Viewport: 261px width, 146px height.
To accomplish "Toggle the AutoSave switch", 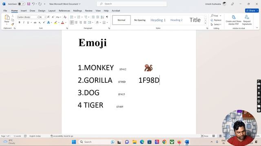I will click(x=21, y=4).
